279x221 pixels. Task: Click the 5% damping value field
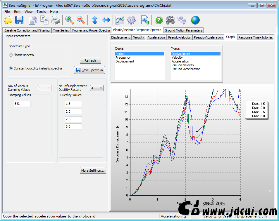coord(22,104)
